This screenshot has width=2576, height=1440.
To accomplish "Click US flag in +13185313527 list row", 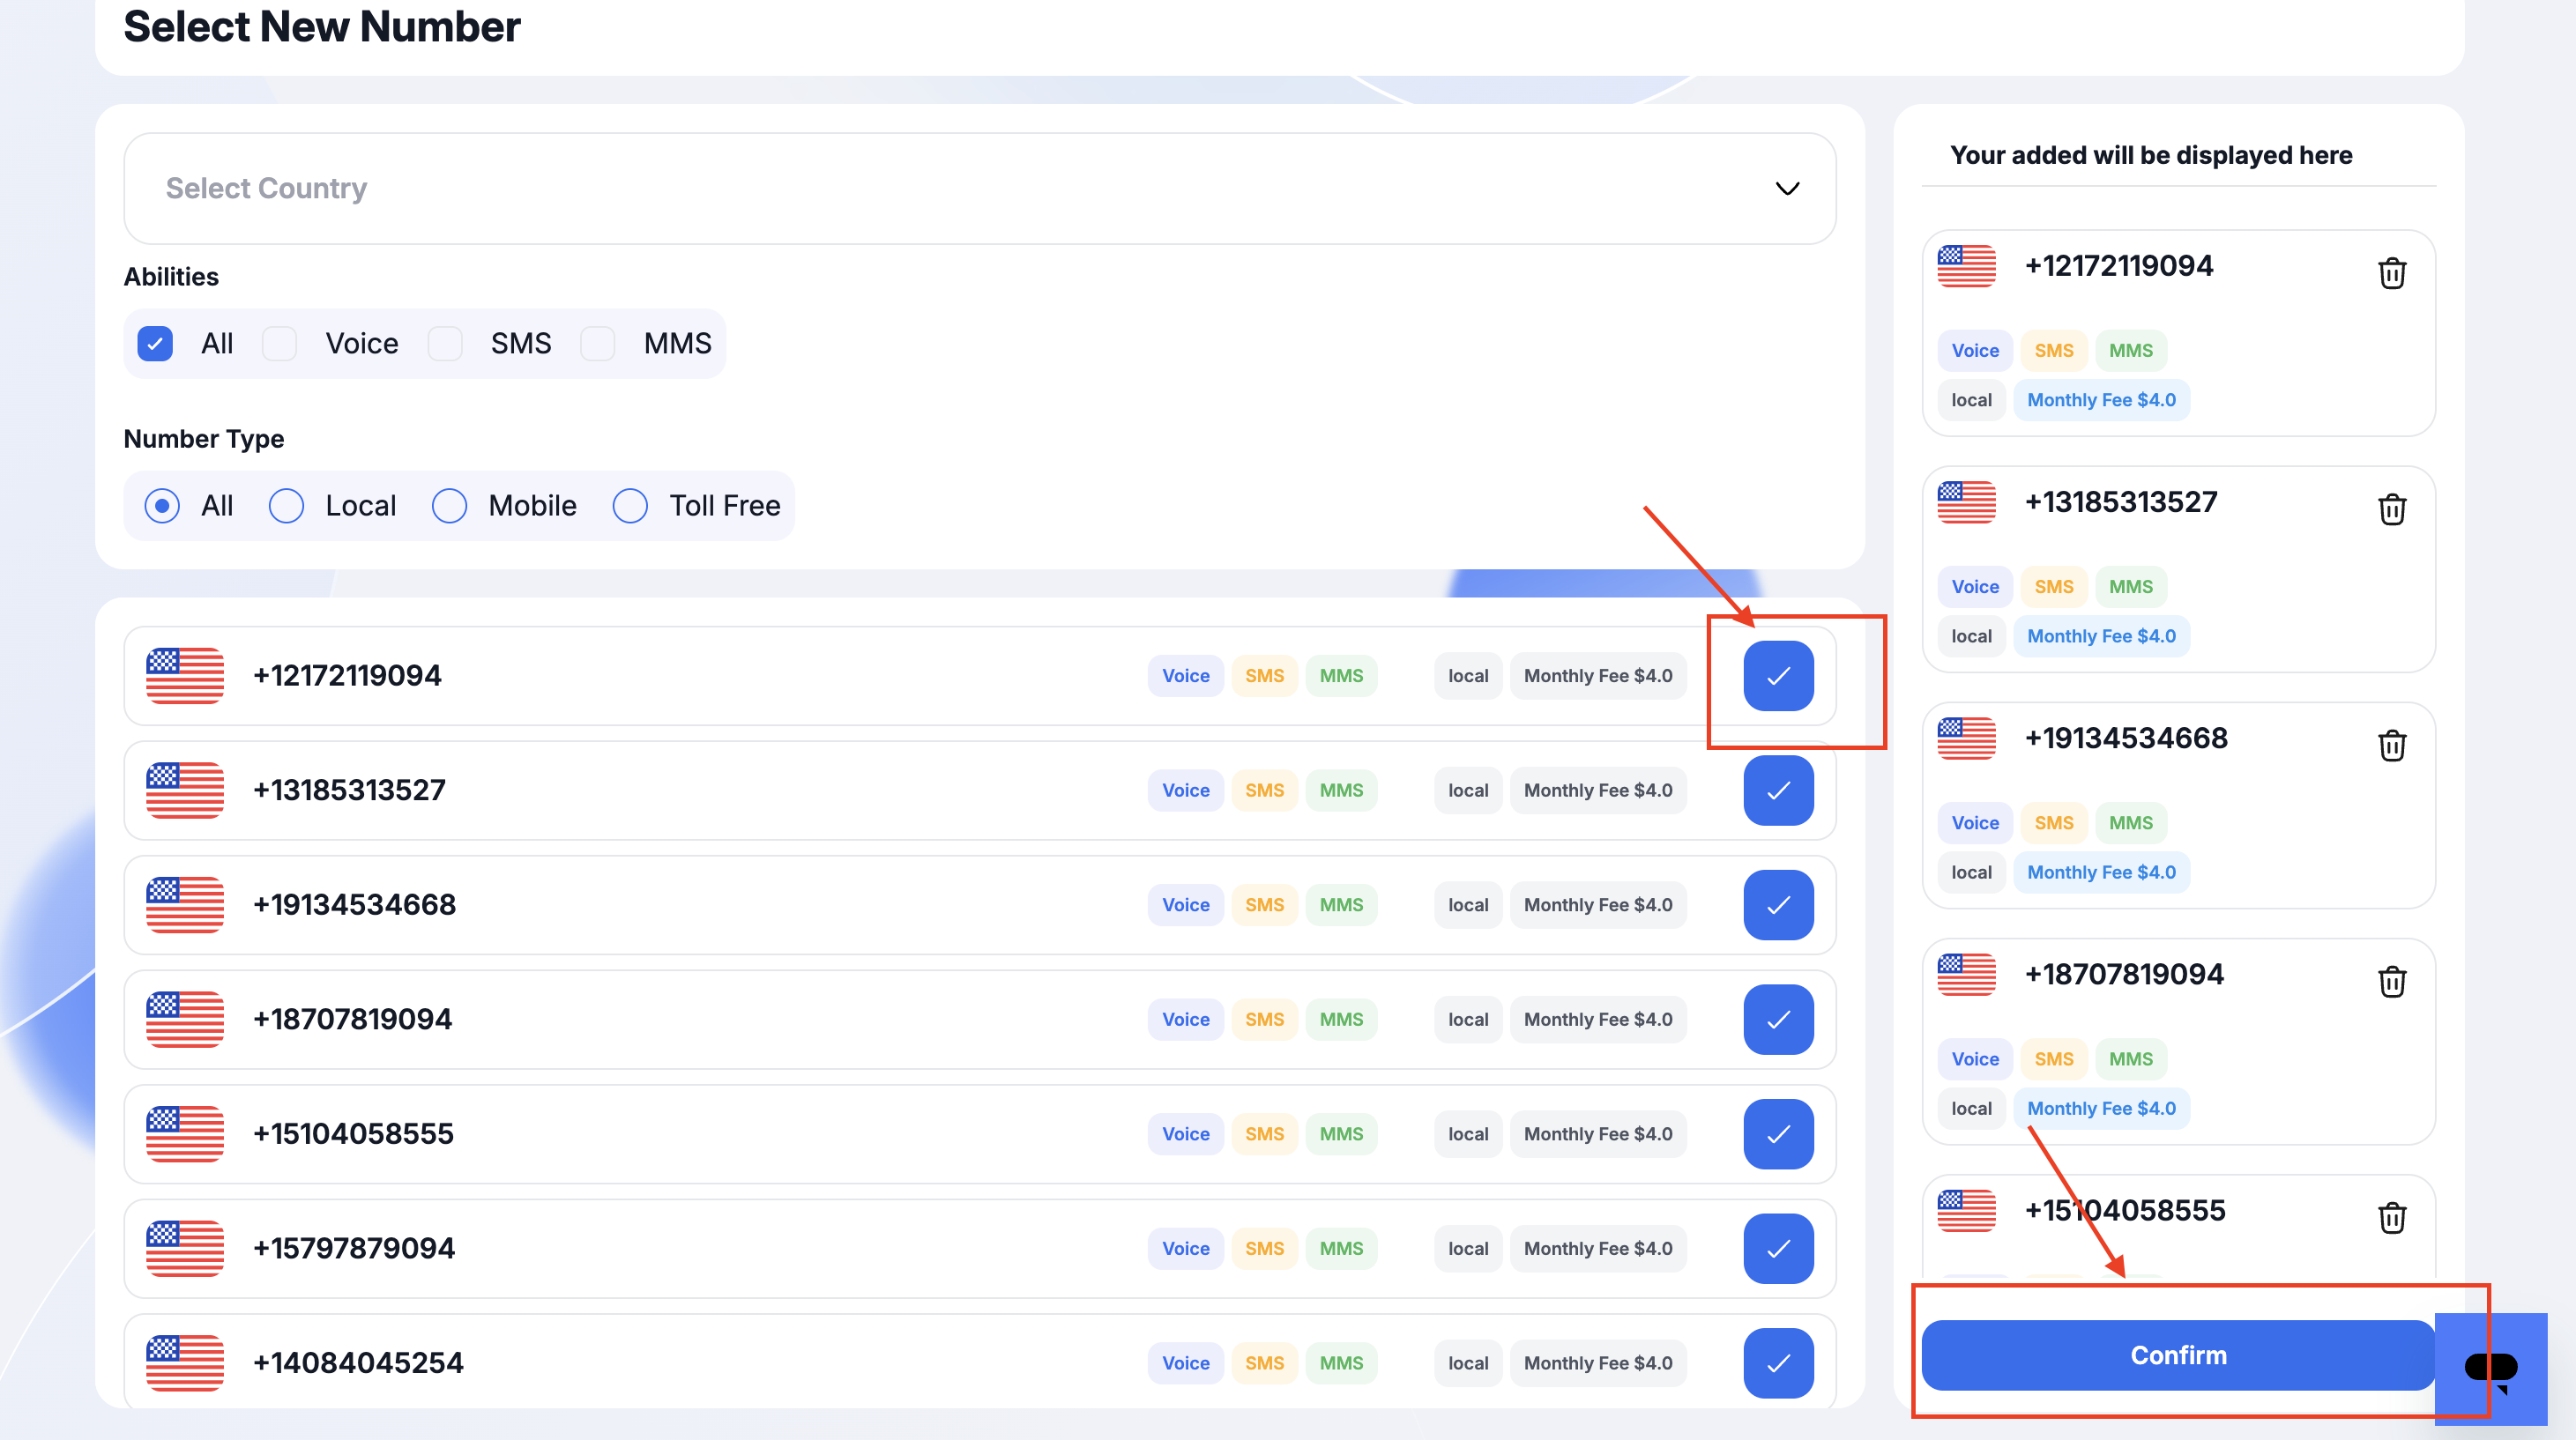I will (185, 791).
